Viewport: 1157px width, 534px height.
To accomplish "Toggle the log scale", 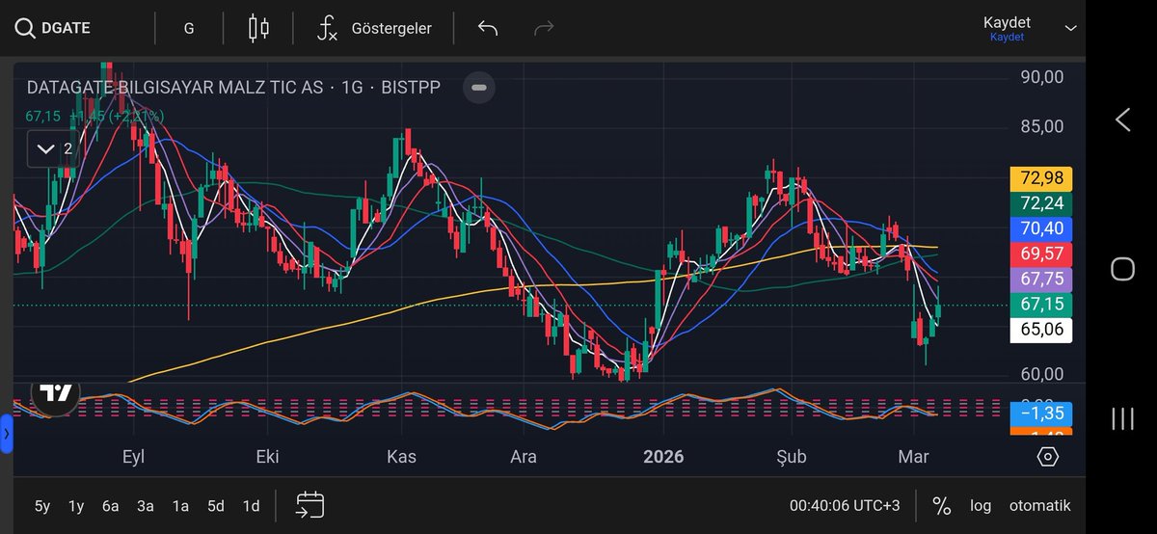I will (980, 506).
